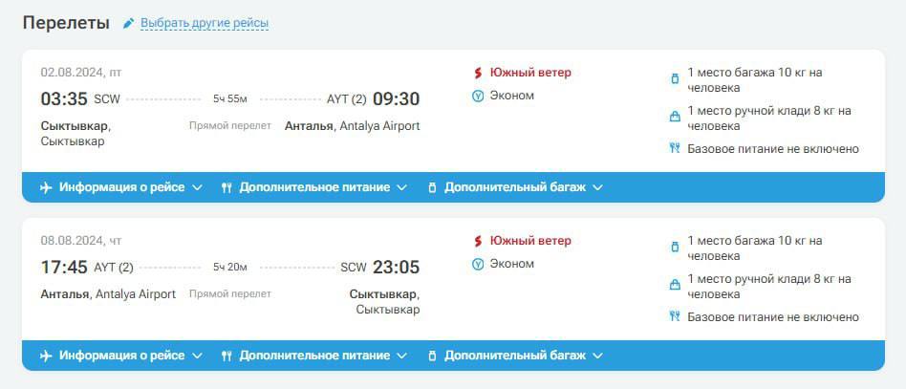The height and width of the screenshot is (389, 906).
Task: Click the pencil edit icon beside Перелеты
Action: (129, 23)
